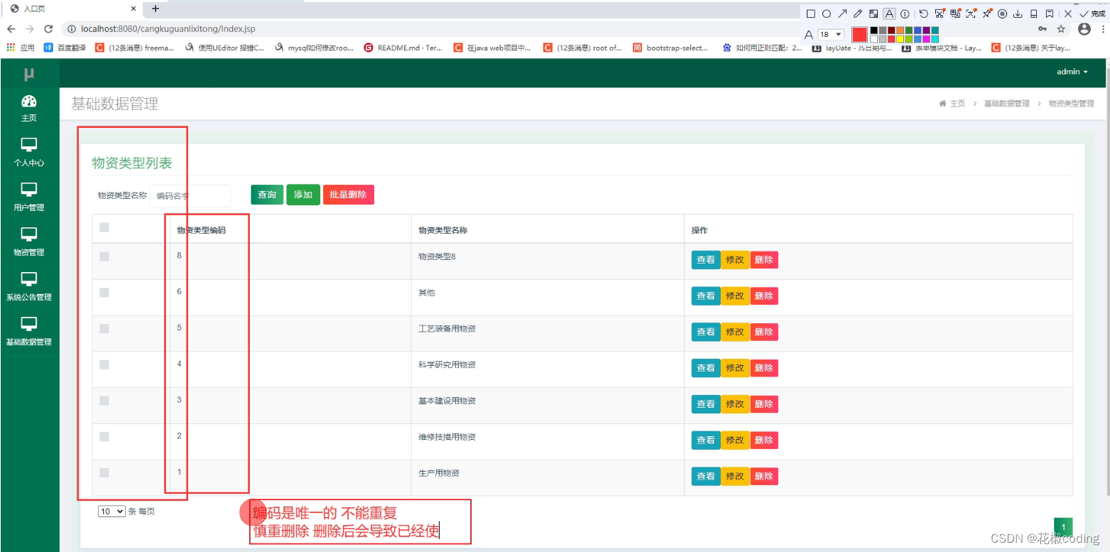The width and height of the screenshot is (1110, 552).
Task: Go to 主页 in the sidebar
Action: [29, 109]
